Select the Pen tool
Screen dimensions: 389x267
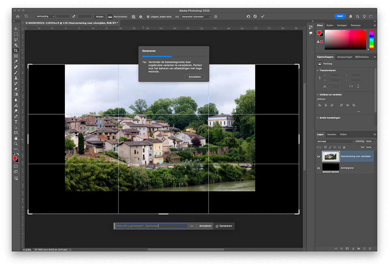(16, 116)
